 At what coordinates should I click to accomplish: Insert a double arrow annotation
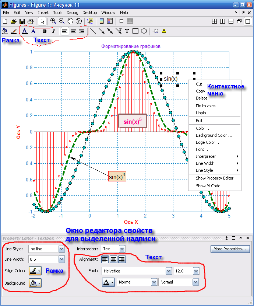(110, 31)
